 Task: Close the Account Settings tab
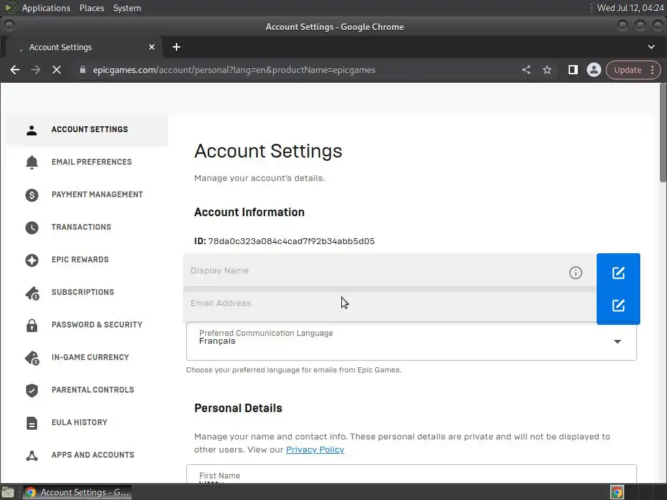[151, 47]
